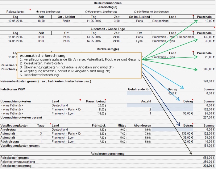Viewport: 216px width, 169px height.
Task: Click comment marker on Verpflegungskosten Betrag header
Action: (x=193, y=124)
